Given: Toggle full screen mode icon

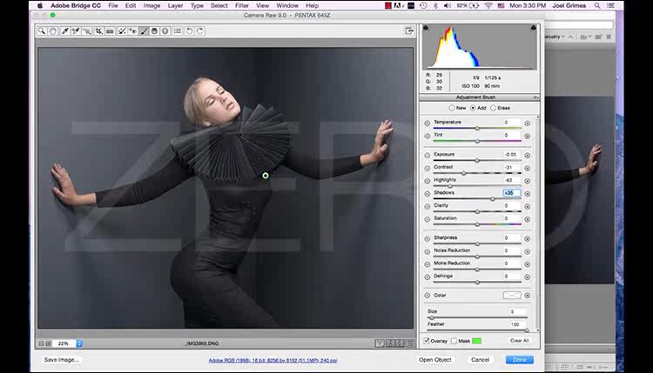Looking at the screenshot, I should click(x=409, y=30).
